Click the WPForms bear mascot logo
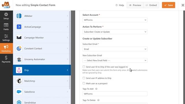This screenshot has height=104, width=185. [x=6, y=5]
